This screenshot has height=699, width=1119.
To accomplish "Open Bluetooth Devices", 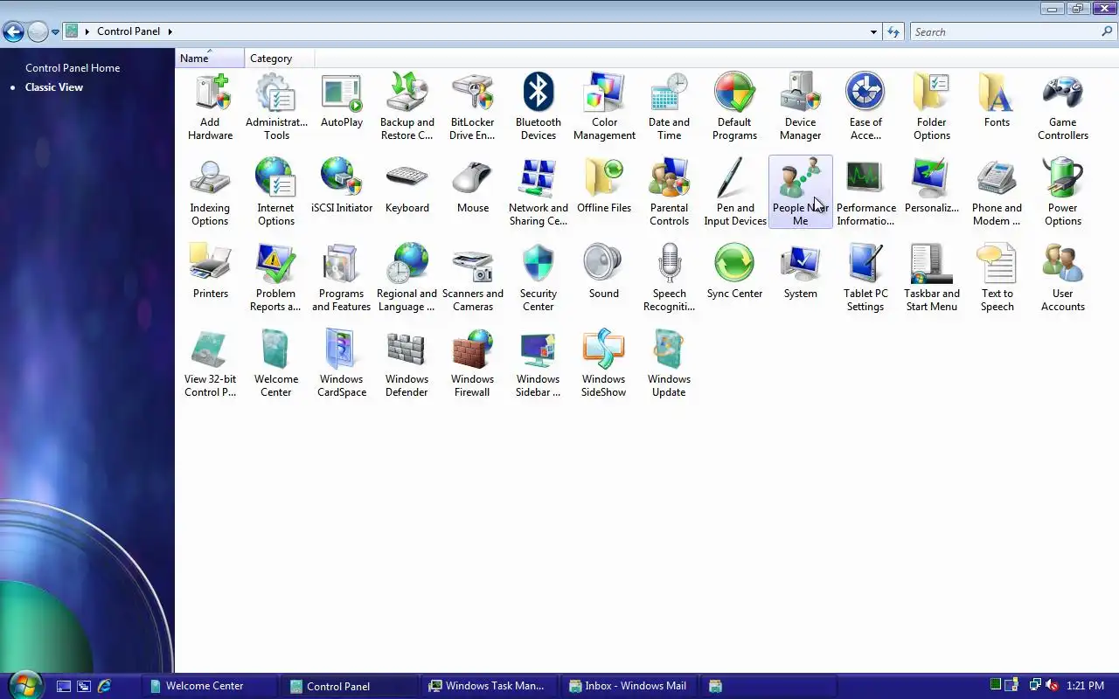I will tap(539, 107).
